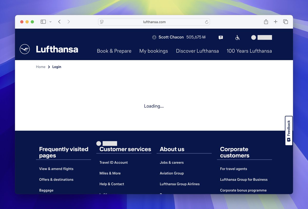
Task: Expand the sidebar dropdown chevron
Action: [50, 22]
